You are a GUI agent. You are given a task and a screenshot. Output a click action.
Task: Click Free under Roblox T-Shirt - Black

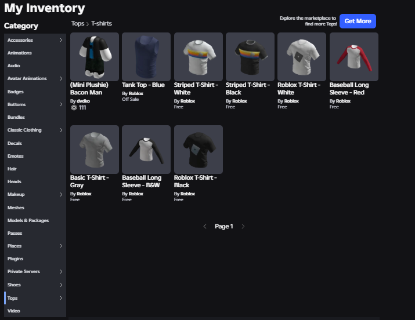(179, 200)
